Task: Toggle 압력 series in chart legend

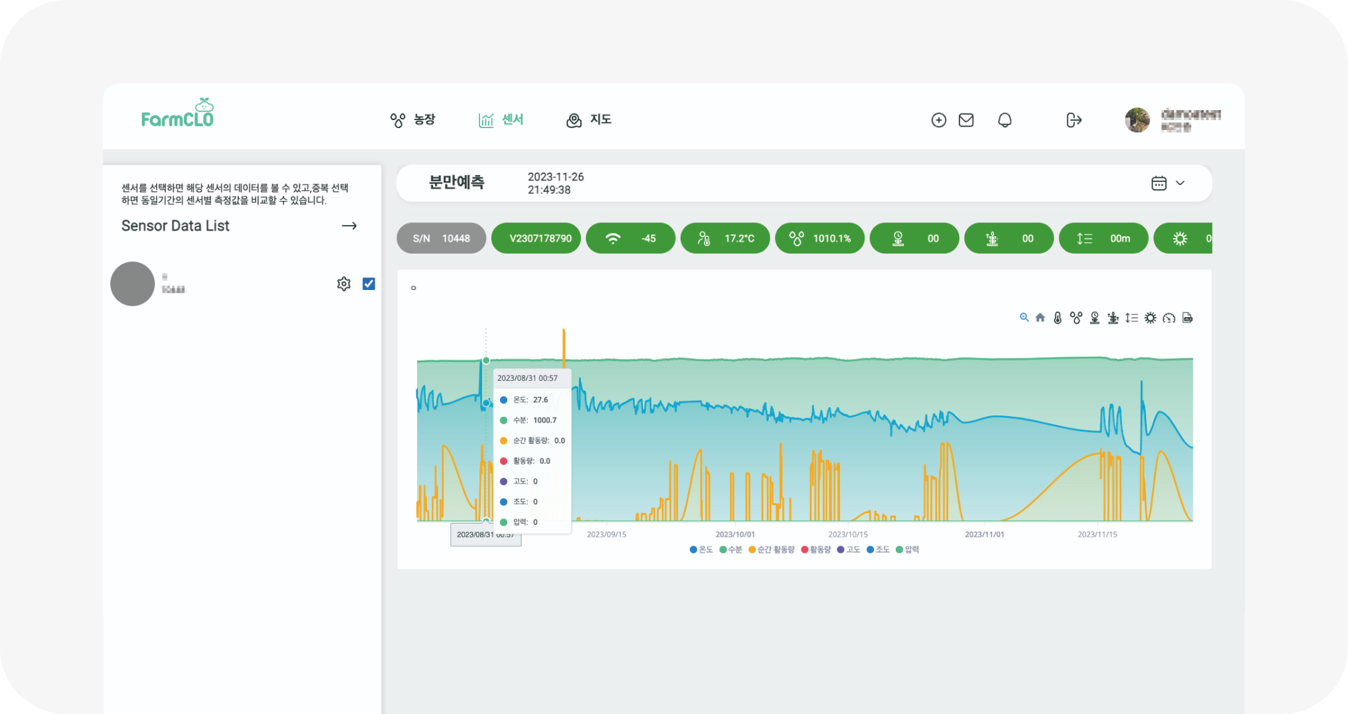Action: (x=908, y=549)
